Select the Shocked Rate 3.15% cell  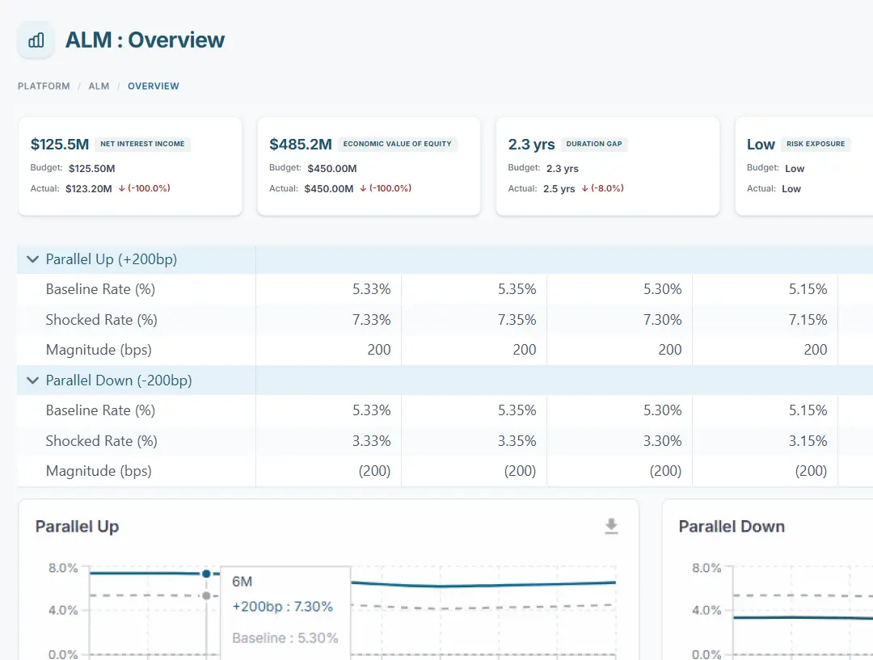[765, 441]
